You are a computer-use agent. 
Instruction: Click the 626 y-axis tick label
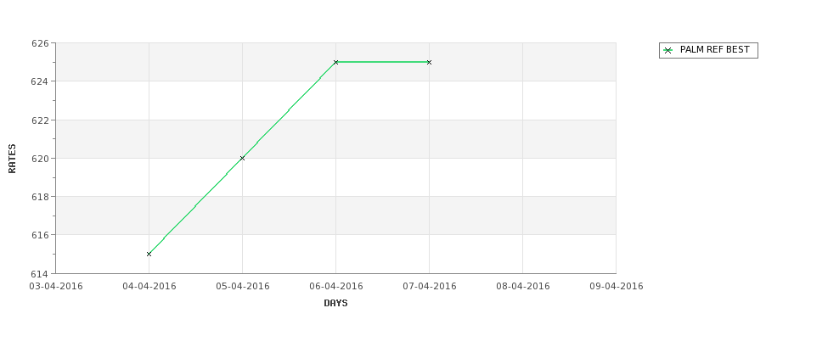click(x=40, y=43)
